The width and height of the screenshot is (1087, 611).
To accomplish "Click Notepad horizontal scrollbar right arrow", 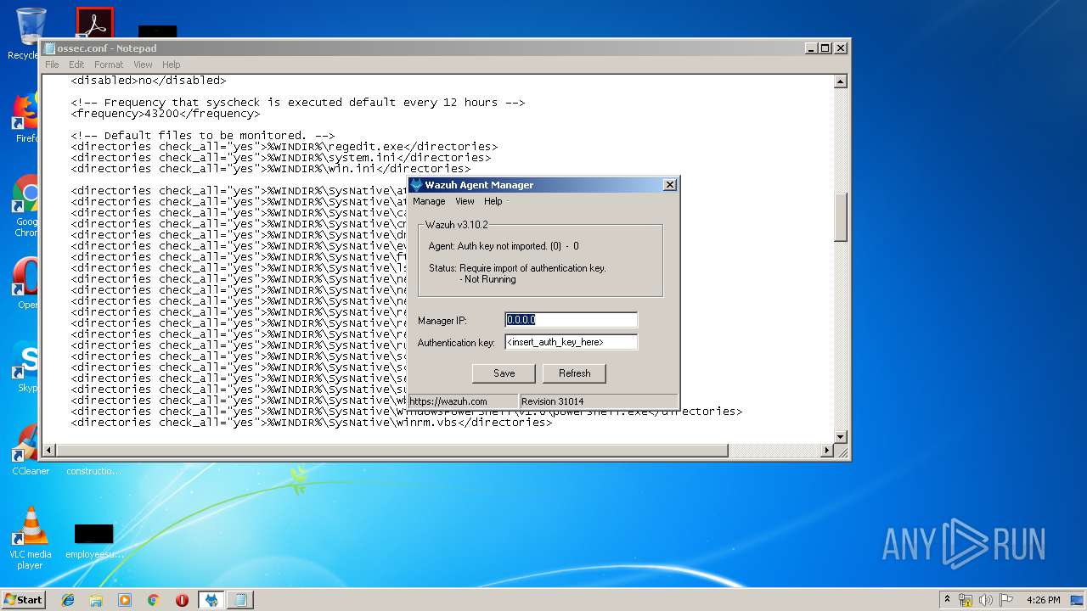I will tap(827, 451).
